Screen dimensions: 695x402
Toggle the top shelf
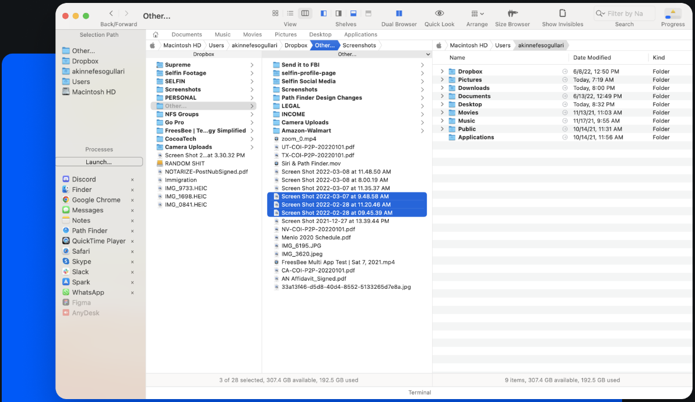pos(368,13)
